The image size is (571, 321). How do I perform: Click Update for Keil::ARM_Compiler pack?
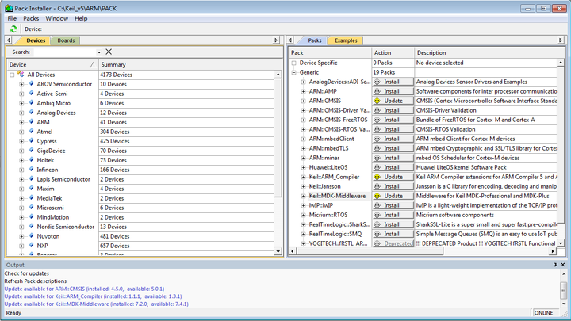393,177
